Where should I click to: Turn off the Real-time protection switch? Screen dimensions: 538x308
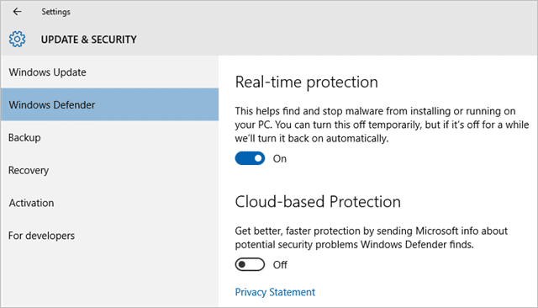(250, 158)
